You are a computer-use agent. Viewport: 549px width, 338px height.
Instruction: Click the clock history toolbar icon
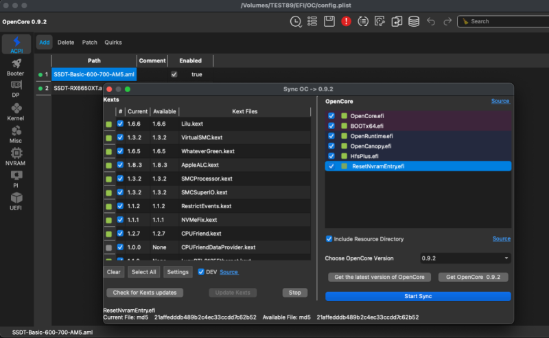click(296, 22)
